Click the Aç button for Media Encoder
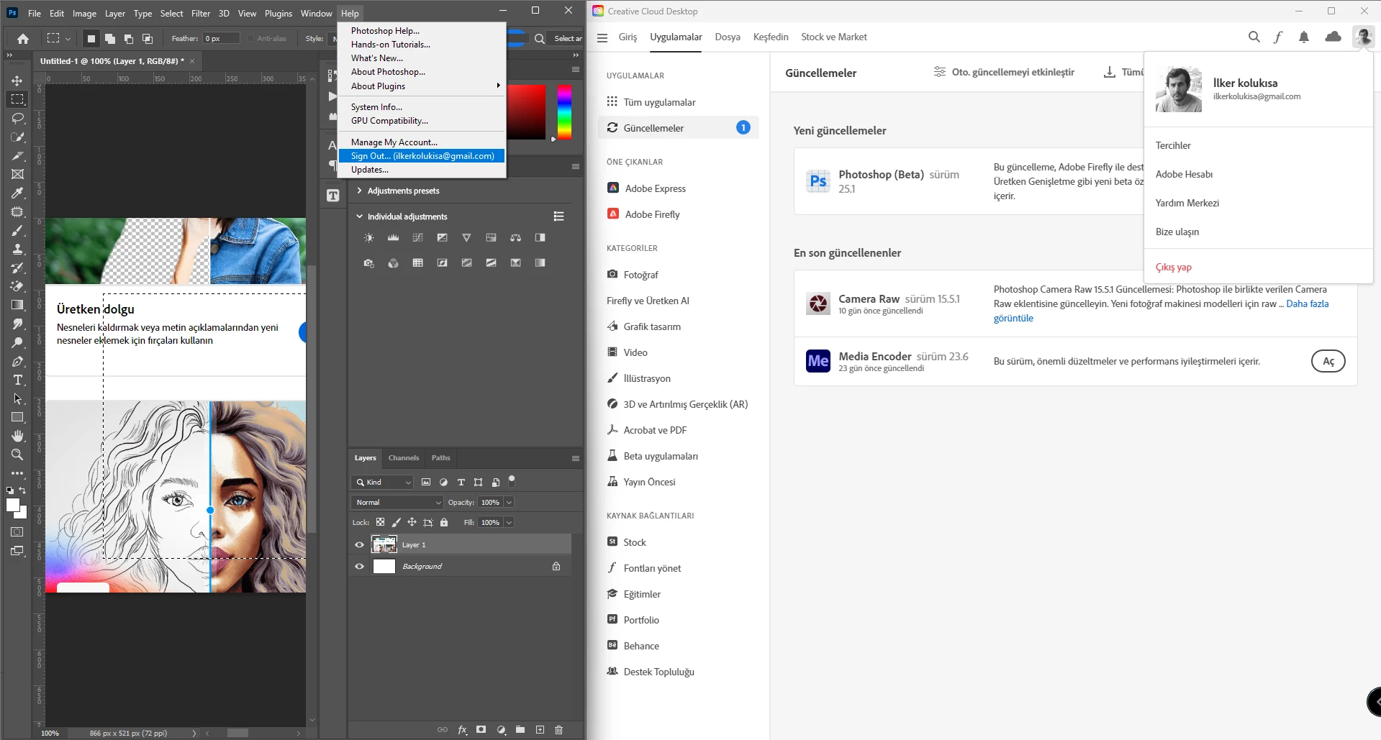The image size is (1381, 740). (x=1328, y=361)
